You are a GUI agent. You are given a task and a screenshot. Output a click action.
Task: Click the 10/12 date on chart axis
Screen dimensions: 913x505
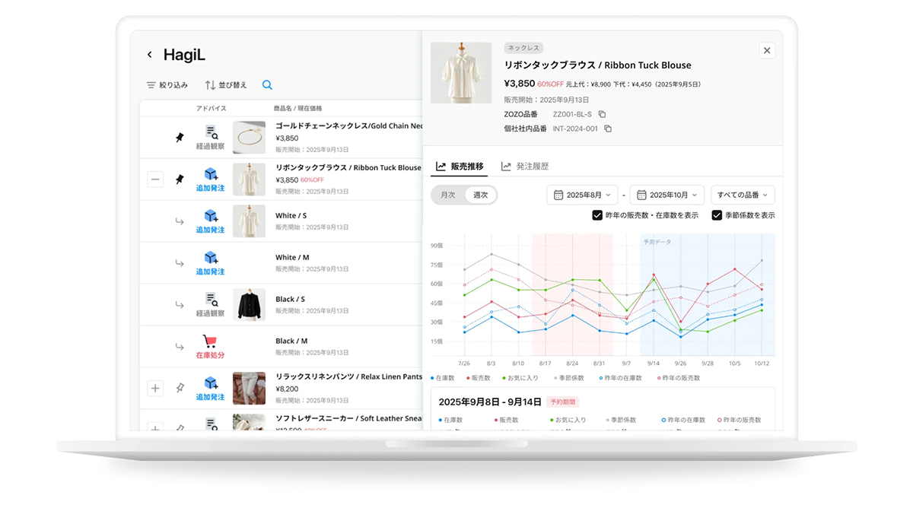762,364
